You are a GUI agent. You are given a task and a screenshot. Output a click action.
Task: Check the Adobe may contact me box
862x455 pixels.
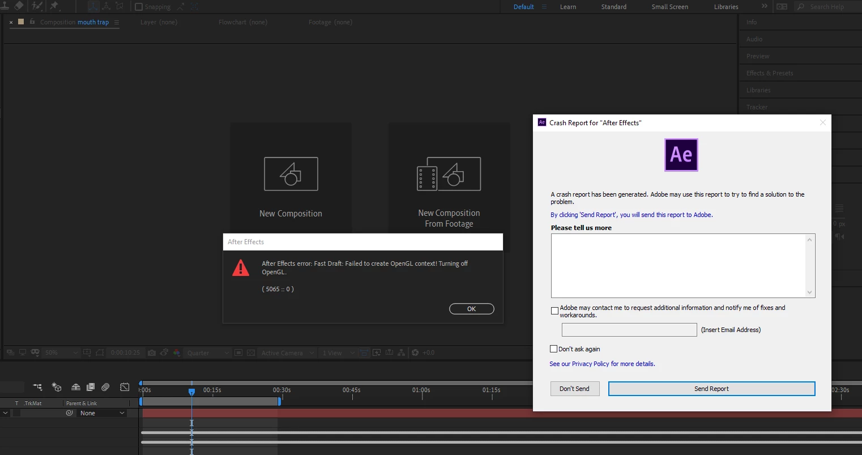pyautogui.click(x=554, y=311)
